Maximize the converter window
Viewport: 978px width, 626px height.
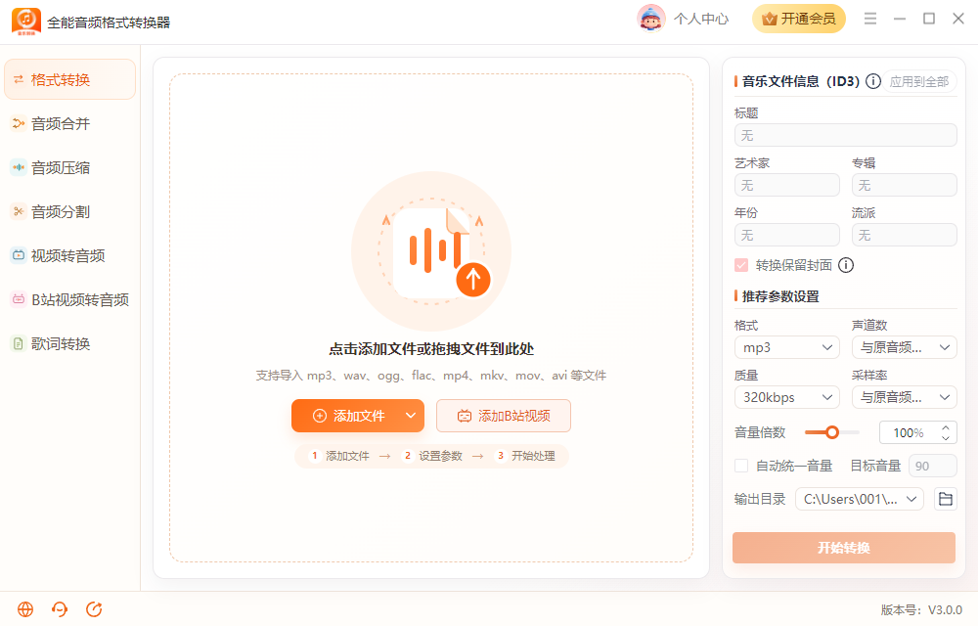[x=929, y=19]
